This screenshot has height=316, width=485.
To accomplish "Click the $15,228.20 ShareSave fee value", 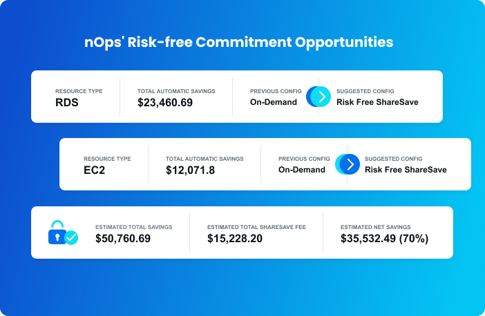I will pos(235,239).
